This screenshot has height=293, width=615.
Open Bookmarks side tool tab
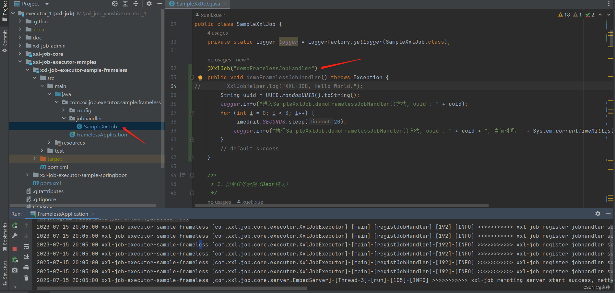click(5, 237)
